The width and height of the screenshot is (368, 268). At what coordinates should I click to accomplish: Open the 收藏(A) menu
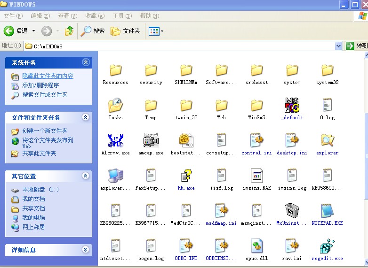coord(95,16)
